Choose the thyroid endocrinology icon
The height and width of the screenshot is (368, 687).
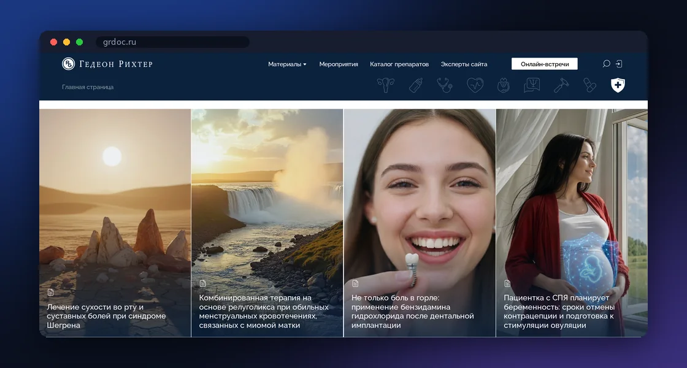click(504, 85)
